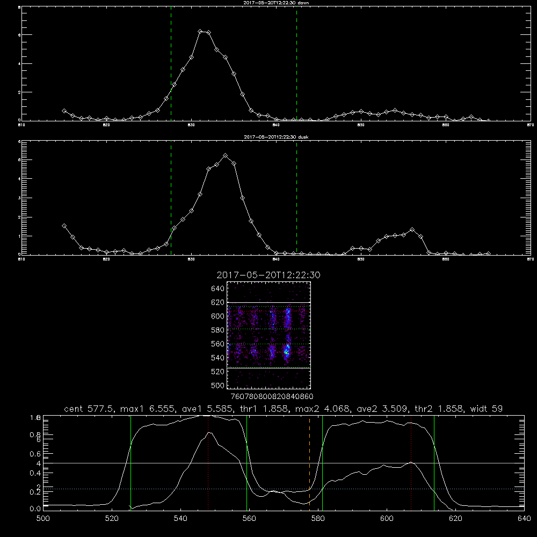
Task: Select the 'max1 6.555' stat text
Action: pos(149,409)
